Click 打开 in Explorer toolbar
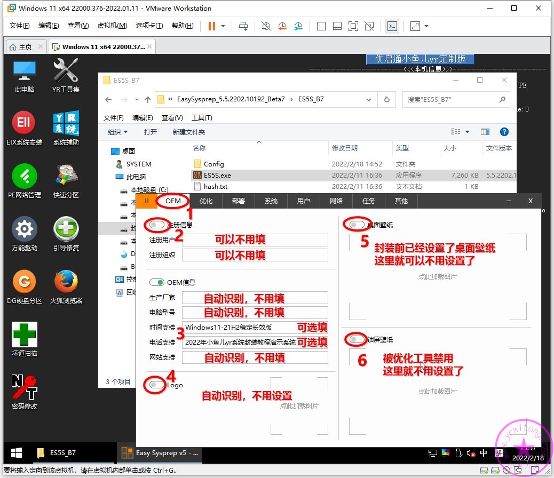The height and width of the screenshot is (478, 554). coord(150,132)
